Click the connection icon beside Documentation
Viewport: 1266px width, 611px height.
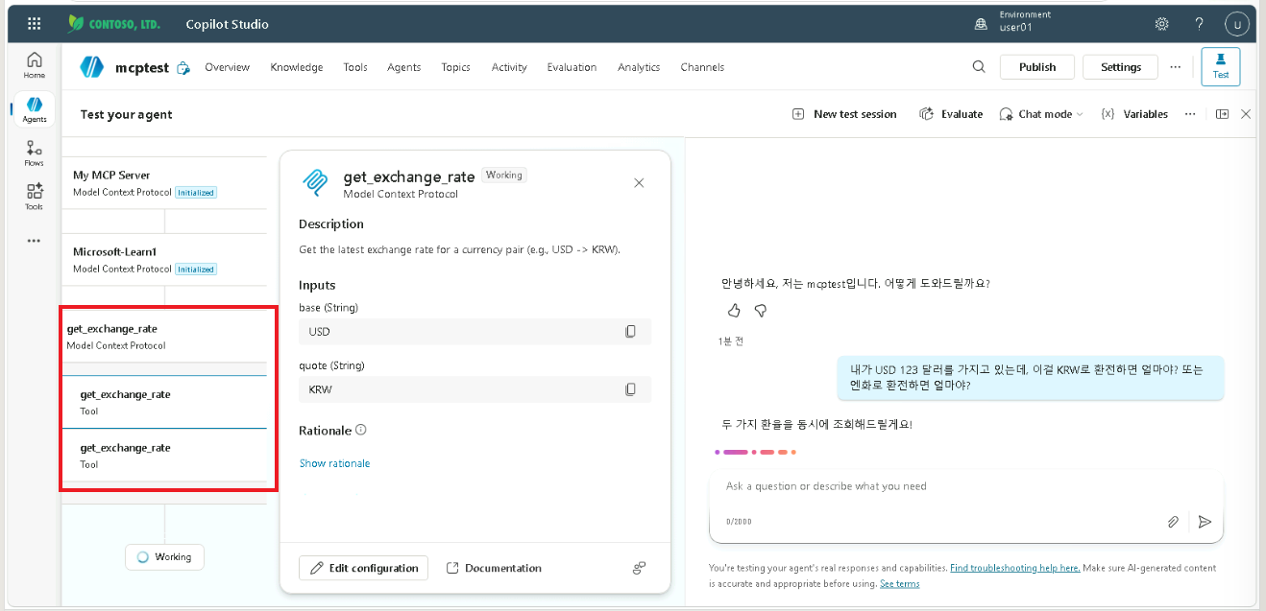(639, 568)
